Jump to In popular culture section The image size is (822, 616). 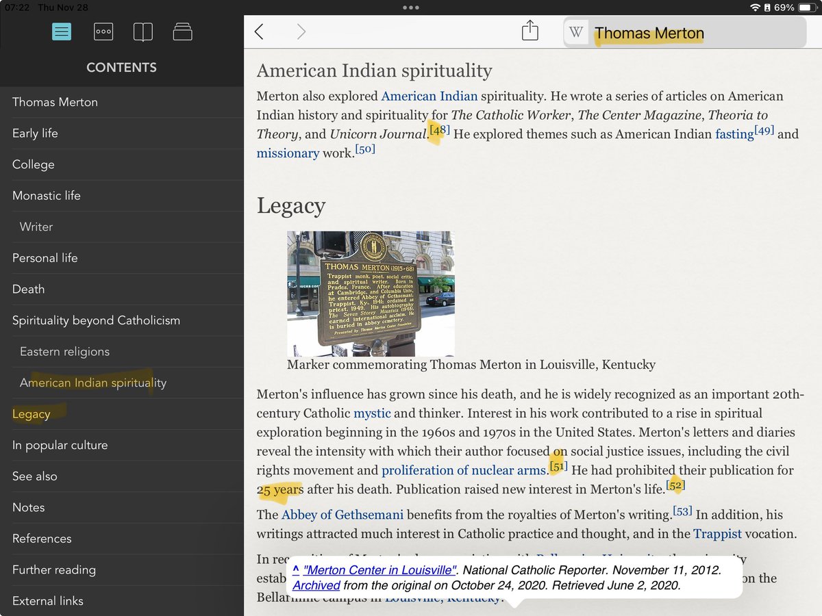[122, 445]
